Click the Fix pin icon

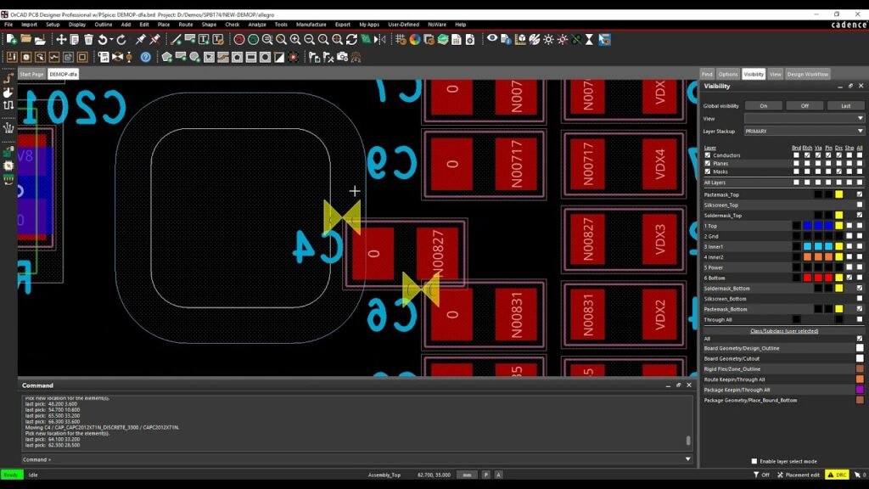[x=140, y=39]
